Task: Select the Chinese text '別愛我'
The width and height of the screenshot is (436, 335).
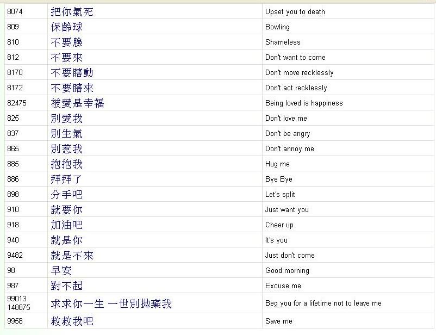Action: [x=67, y=119]
